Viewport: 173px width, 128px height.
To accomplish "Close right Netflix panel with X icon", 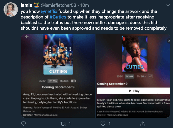I will coord(169,41).
